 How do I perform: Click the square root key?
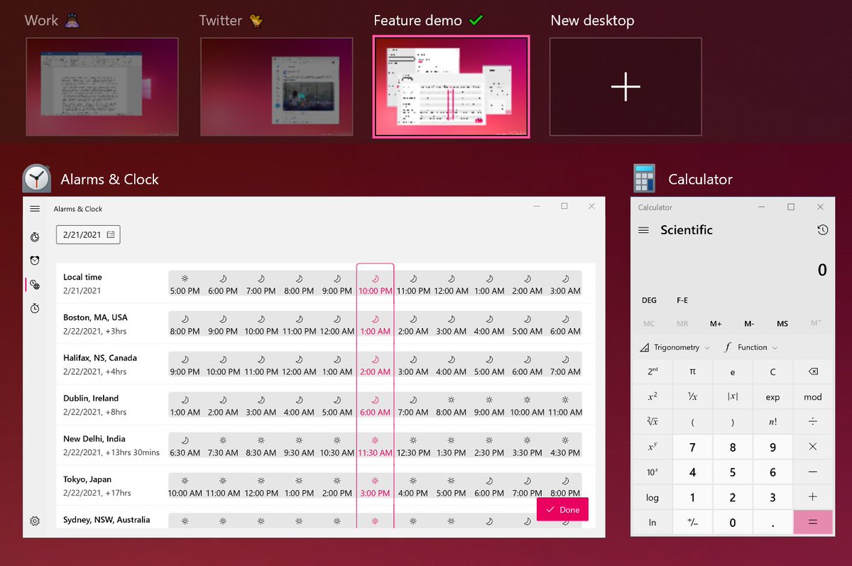[652, 422]
